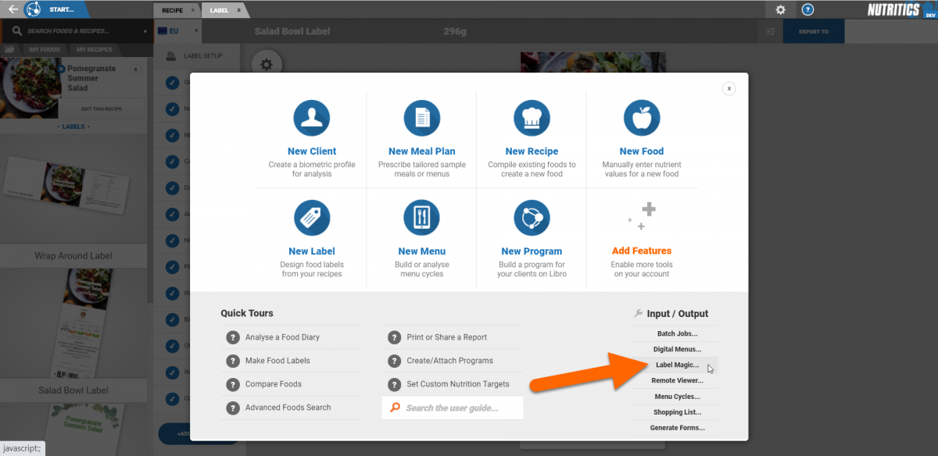Screen dimensions: 938x456
Task: Click Batch Jobs button
Action: point(677,333)
